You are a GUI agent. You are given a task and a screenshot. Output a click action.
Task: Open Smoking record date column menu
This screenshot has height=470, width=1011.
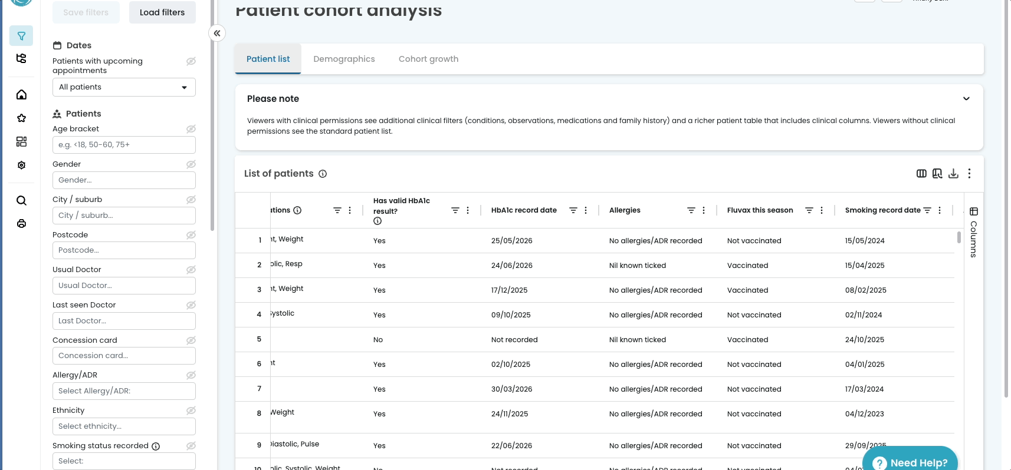tap(940, 210)
